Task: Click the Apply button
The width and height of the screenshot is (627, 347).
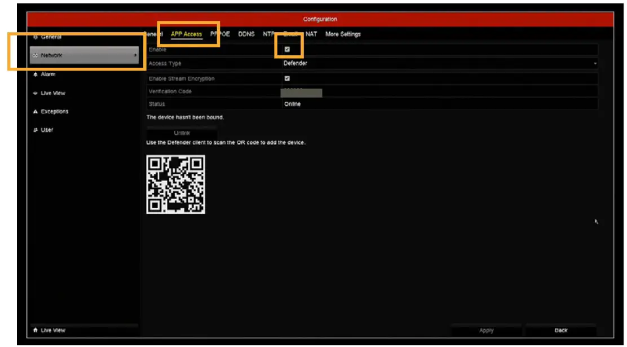Action: 486,331
